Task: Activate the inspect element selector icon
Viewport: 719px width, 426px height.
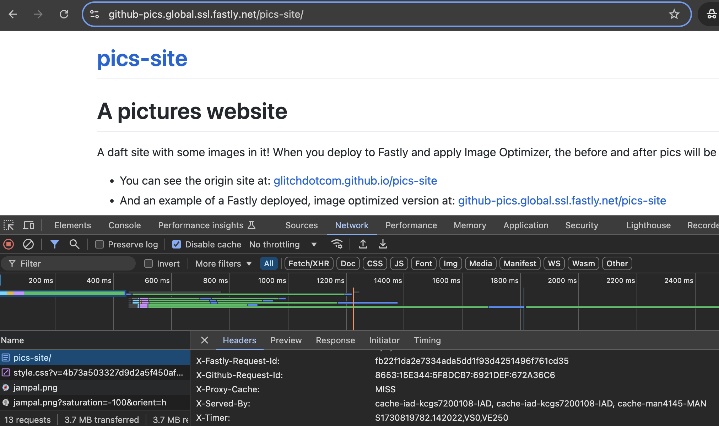Action: tap(9, 225)
